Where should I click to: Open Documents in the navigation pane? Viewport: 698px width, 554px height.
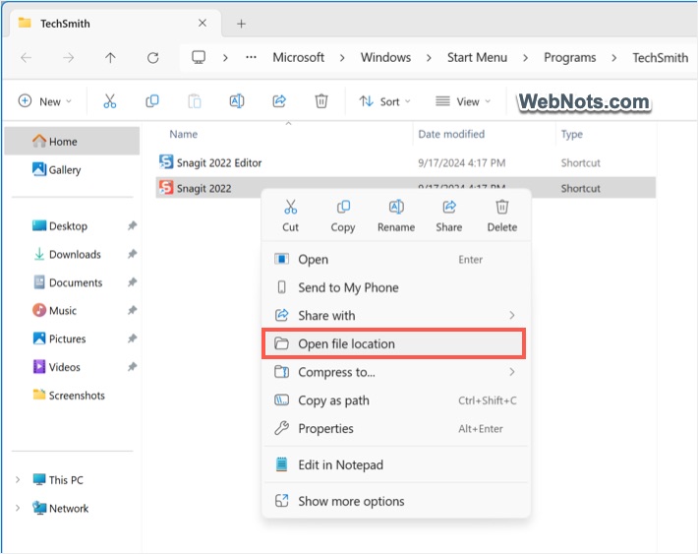coord(76,282)
